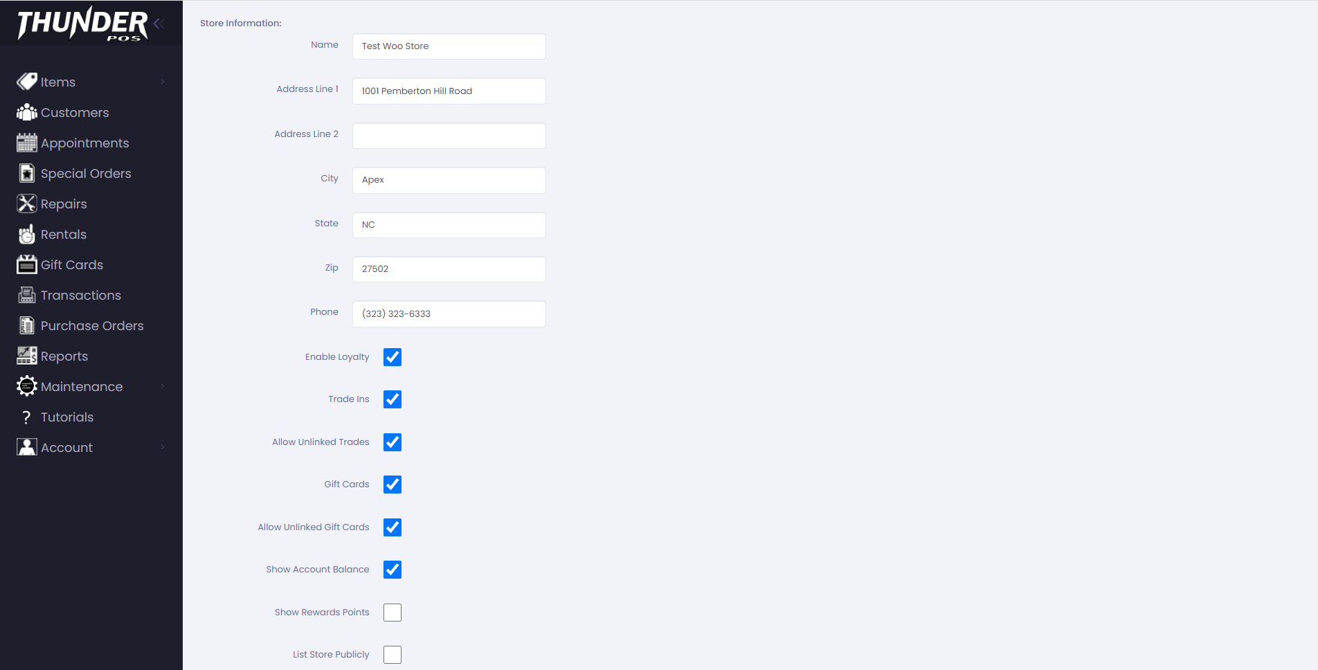Go to Purchase Orders
Image resolution: width=1318 pixels, height=670 pixels.
pyautogui.click(x=91, y=326)
